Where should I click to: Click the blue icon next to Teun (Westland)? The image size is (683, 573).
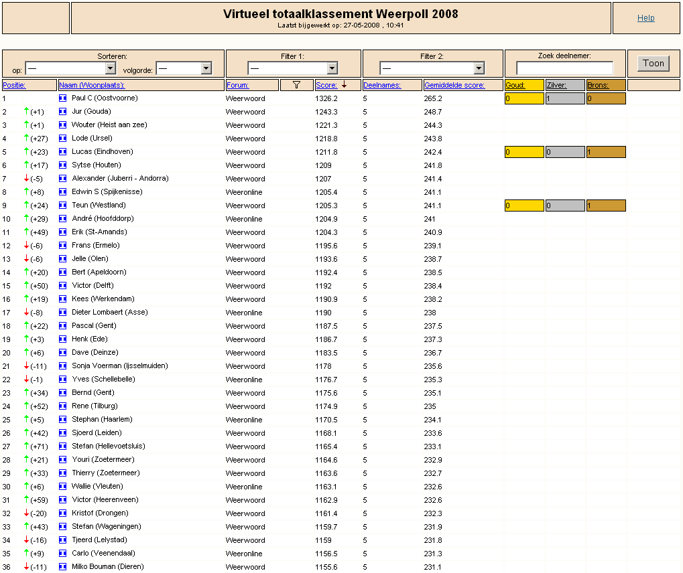tap(63, 206)
